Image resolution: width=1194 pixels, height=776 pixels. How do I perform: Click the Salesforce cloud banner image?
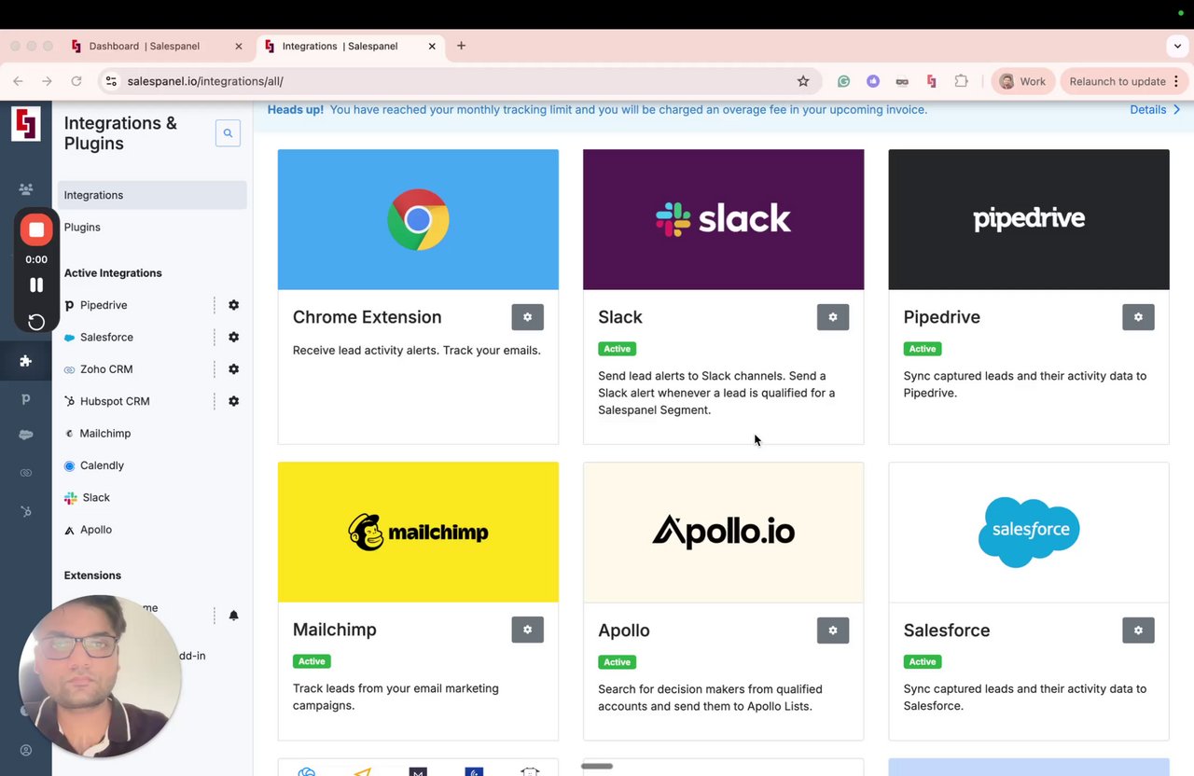pyautogui.click(x=1029, y=532)
